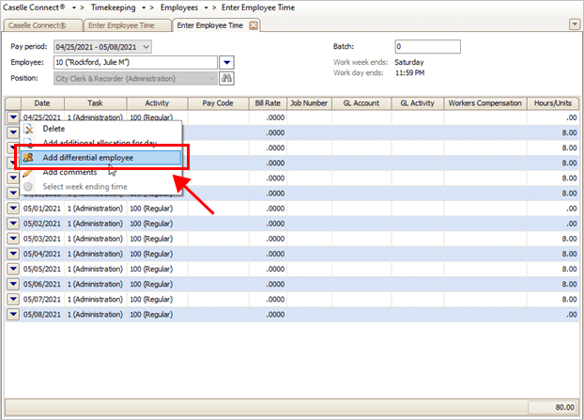The height and width of the screenshot is (420, 584).
Task: Open the Employee lookup dropdown arrow button
Action: (x=226, y=62)
